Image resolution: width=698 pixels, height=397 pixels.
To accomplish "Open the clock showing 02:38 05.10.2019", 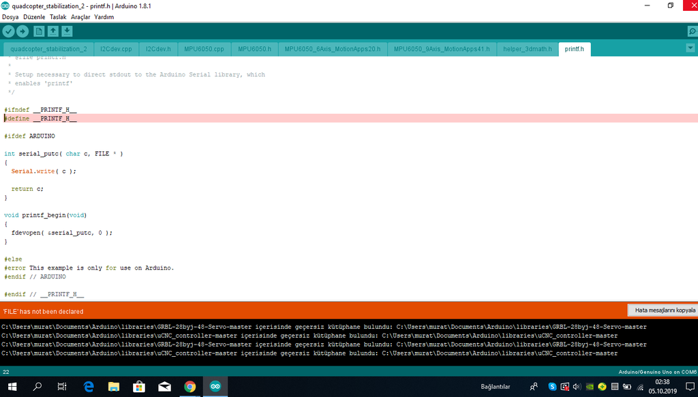I will pos(663,387).
